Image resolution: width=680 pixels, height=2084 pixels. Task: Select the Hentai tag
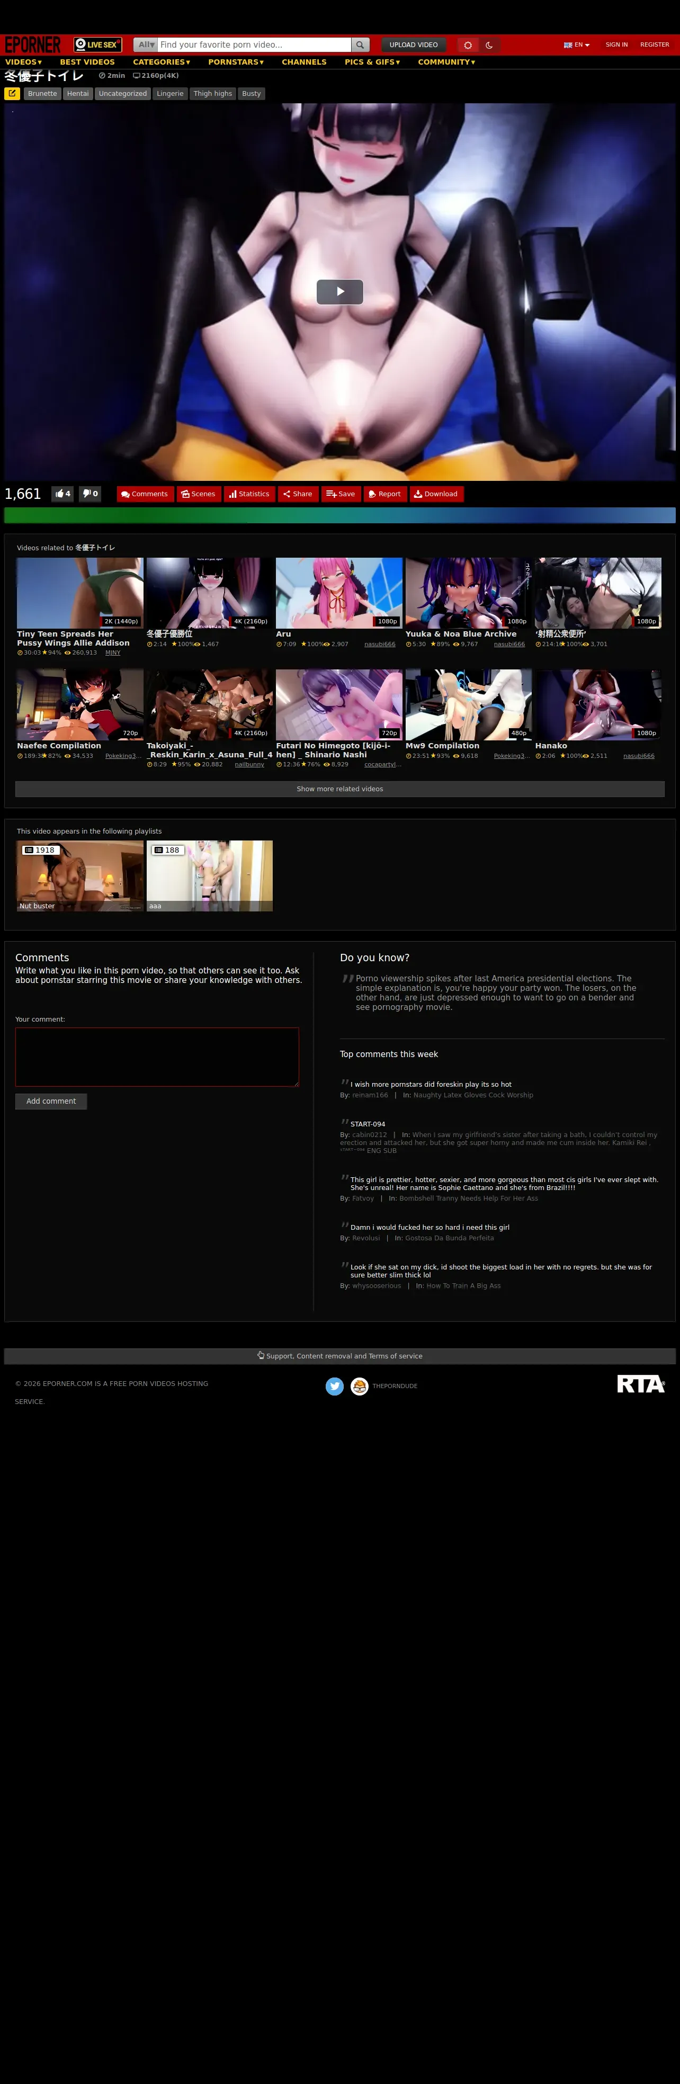click(x=78, y=94)
